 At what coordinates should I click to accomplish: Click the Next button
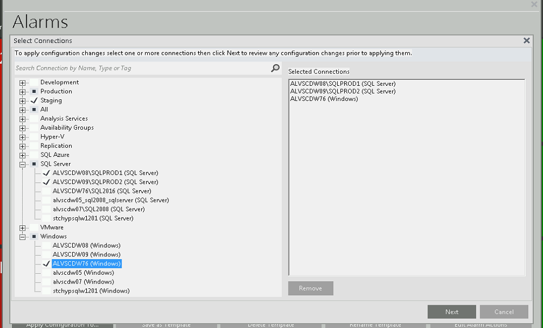pos(452,312)
